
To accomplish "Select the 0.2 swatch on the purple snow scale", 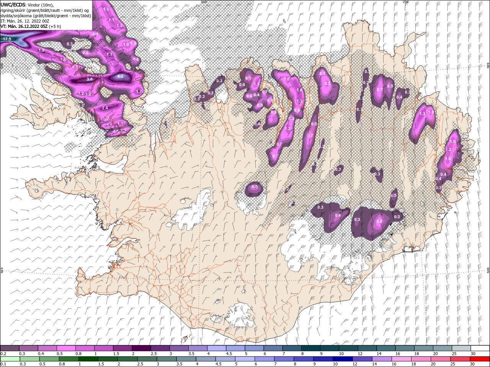I will 10,348.
